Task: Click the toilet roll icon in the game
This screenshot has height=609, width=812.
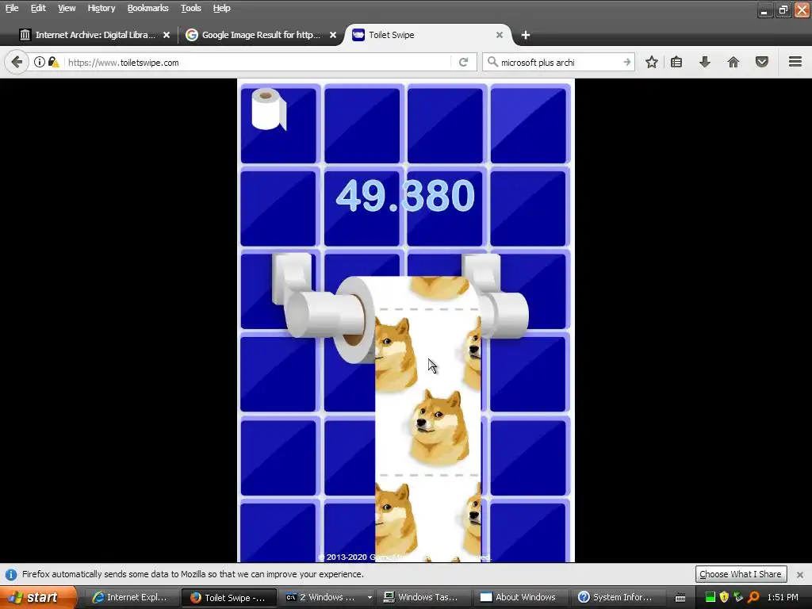Action: click(x=269, y=109)
